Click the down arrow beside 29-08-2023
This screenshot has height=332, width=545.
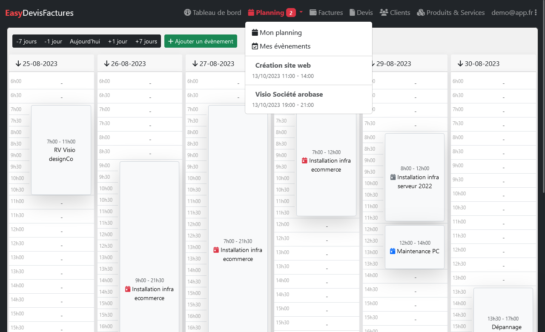[372, 63]
